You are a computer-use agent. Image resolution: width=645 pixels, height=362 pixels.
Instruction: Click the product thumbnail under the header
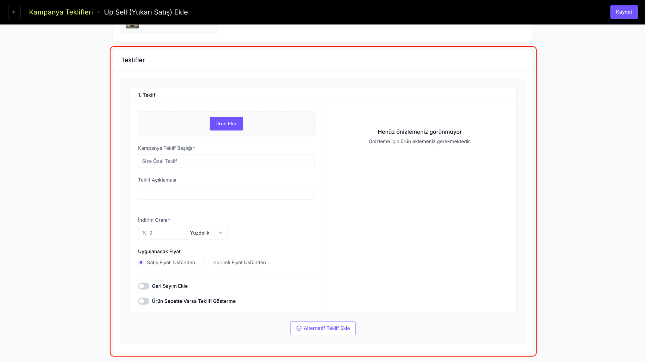coord(132,26)
